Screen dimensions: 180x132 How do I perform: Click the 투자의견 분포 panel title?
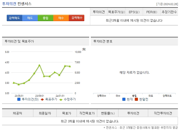coord(103,41)
